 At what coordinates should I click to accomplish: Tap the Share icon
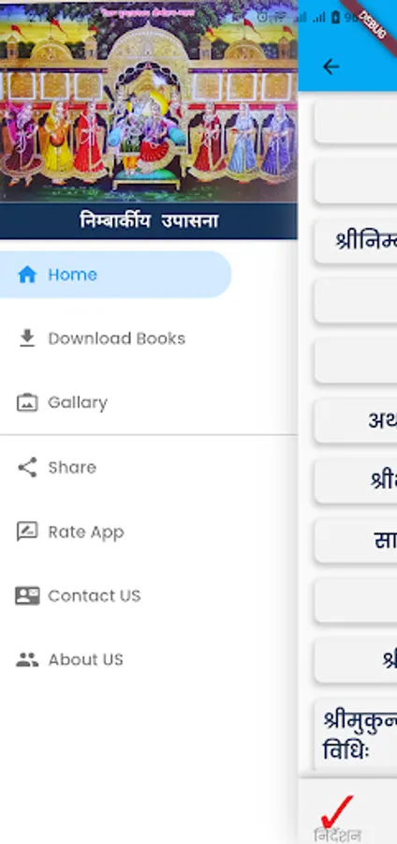pos(27,467)
